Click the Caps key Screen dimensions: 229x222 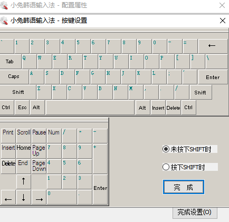pyautogui.click(x=14, y=77)
